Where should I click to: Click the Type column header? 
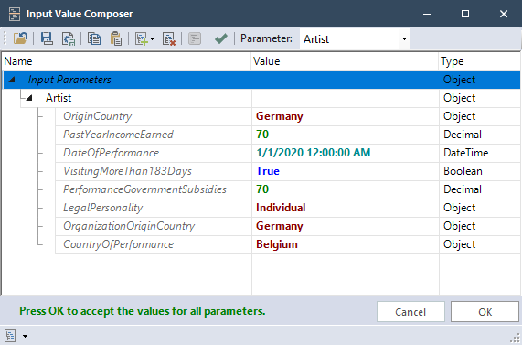(x=479, y=61)
